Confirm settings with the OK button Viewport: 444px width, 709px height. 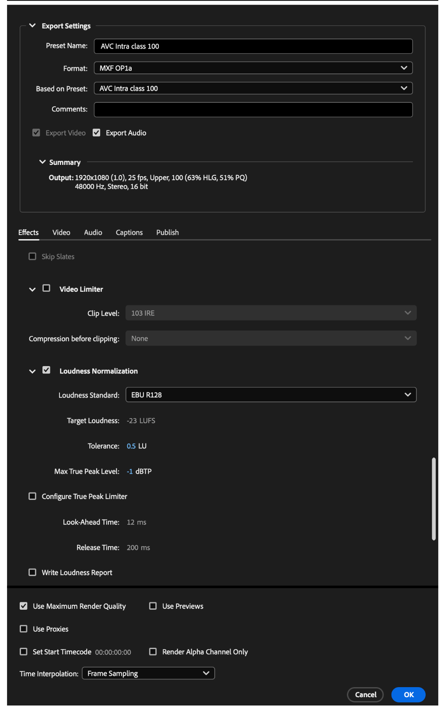point(408,695)
